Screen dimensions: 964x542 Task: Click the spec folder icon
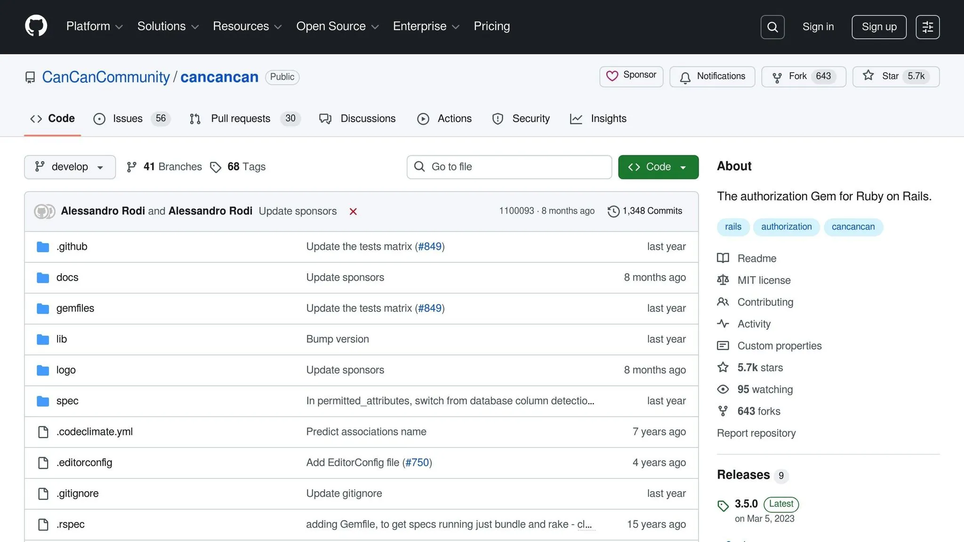click(x=43, y=401)
